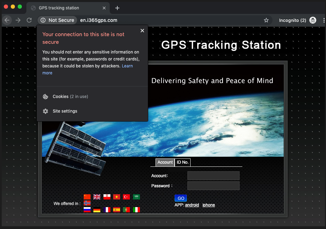Open the Incognito profile icon
326x229 pixels.
click(313, 20)
